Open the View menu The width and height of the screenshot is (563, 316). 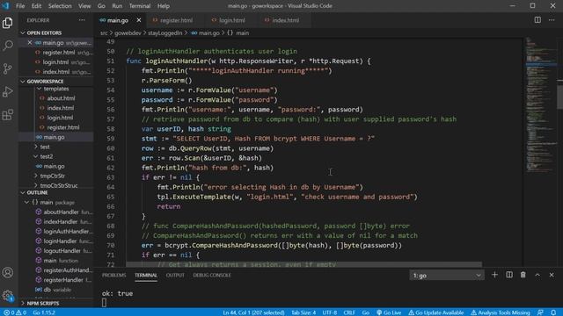pos(84,6)
